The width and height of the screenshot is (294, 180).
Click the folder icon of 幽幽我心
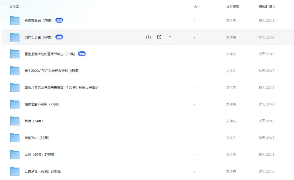(x=15, y=138)
